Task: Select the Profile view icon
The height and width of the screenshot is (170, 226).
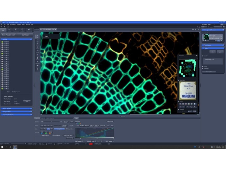Action: click(37, 51)
